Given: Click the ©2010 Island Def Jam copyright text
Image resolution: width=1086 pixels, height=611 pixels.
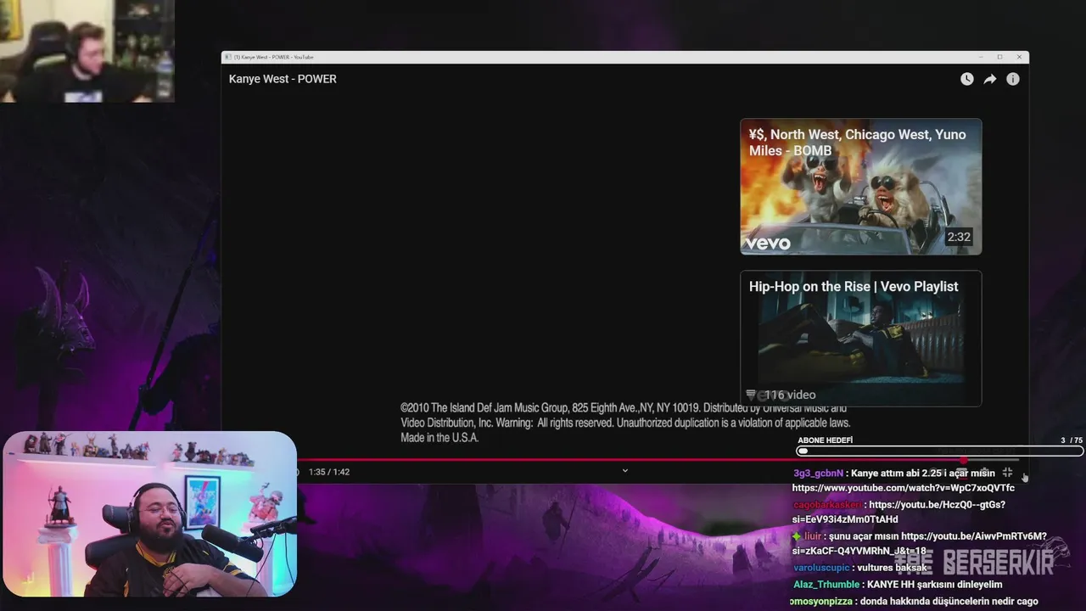Looking at the screenshot, I should click(625, 423).
